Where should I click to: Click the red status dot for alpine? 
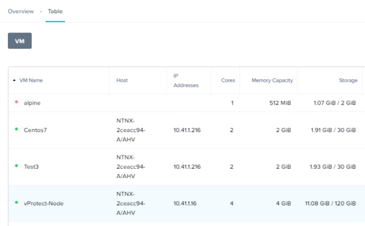16,103
